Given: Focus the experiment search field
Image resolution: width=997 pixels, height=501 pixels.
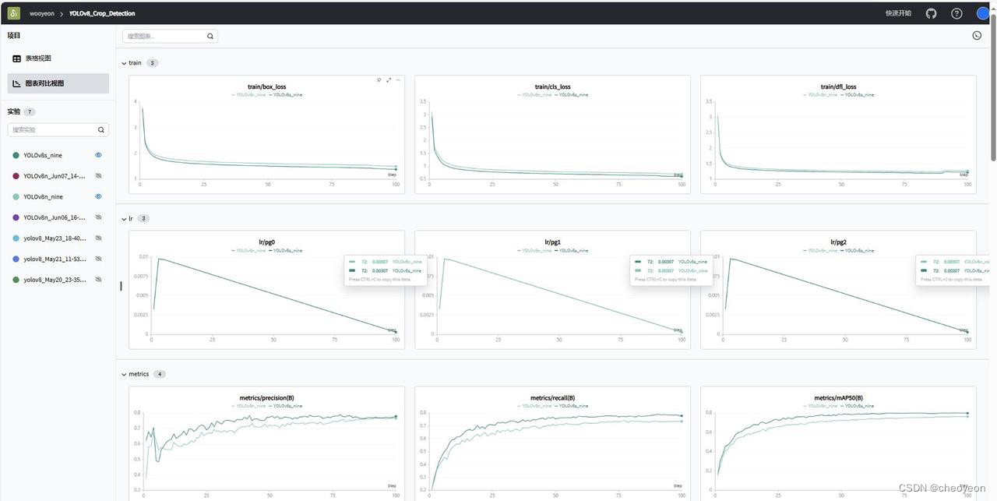Looking at the screenshot, I should [58, 129].
